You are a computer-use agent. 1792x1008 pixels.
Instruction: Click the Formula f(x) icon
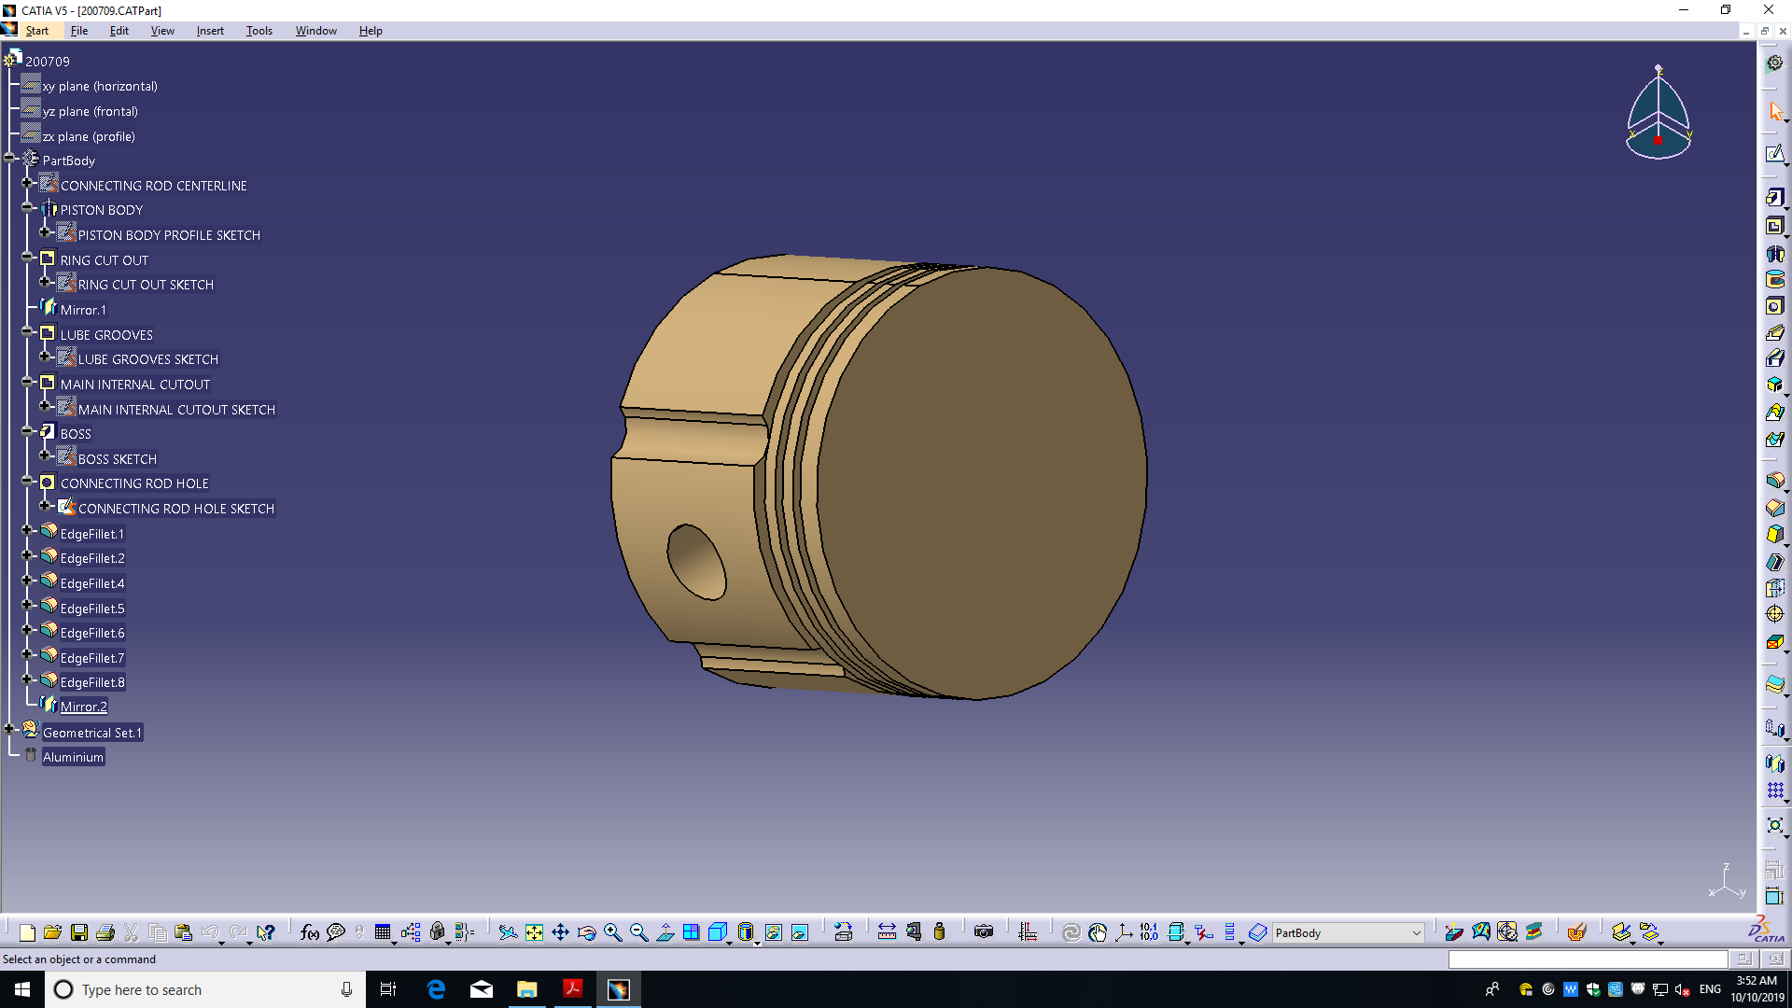pos(310,932)
